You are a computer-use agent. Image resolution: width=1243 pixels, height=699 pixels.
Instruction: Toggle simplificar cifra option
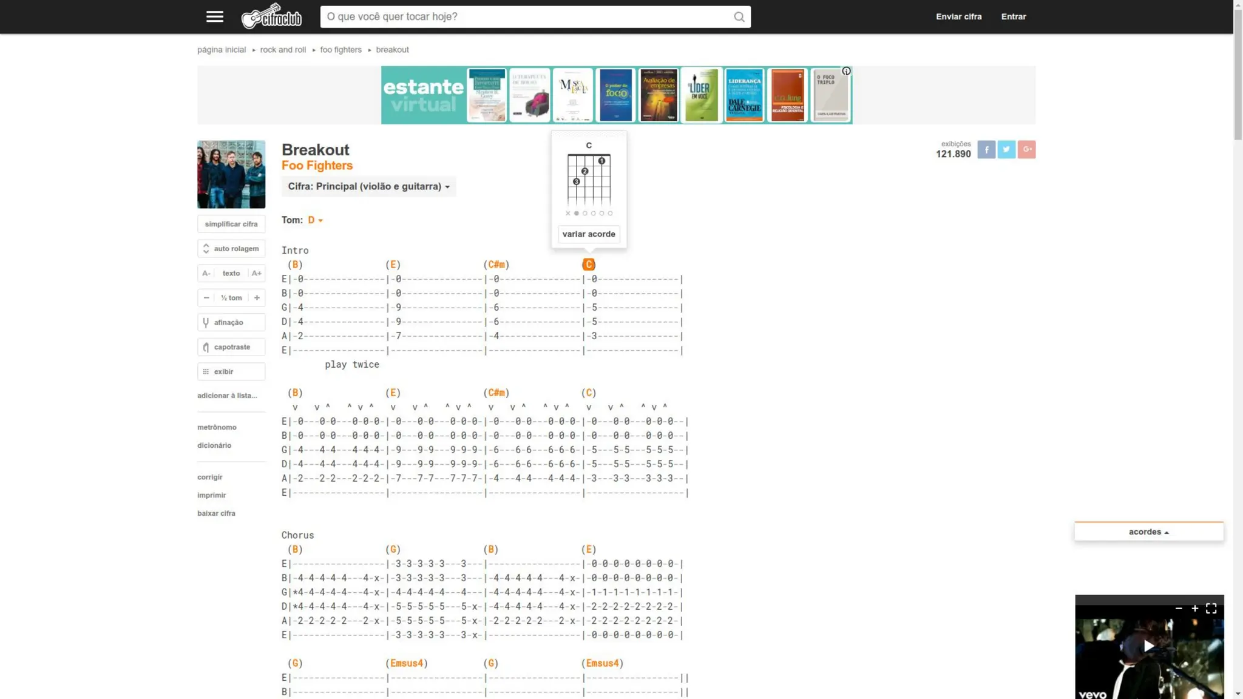pos(231,224)
